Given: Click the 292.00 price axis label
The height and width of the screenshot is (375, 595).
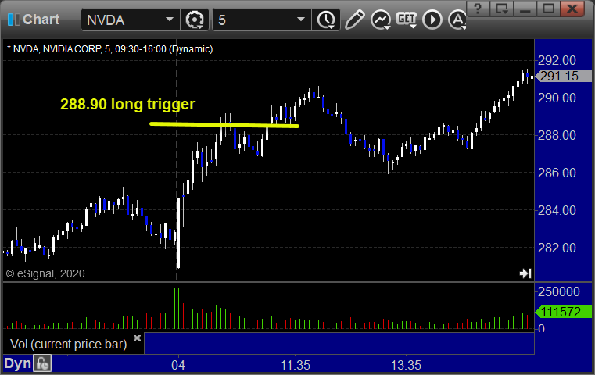Looking at the screenshot, I should point(557,60).
